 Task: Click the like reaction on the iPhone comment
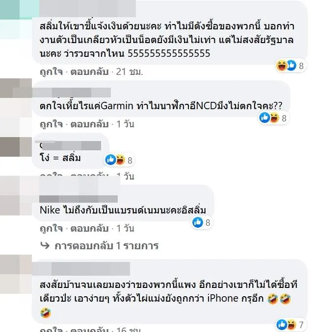(x=282, y=324)
